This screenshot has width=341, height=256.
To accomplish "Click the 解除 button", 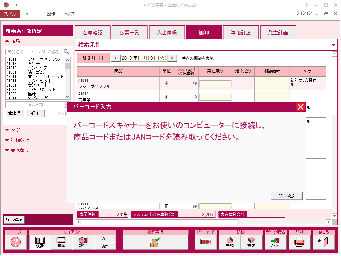I will (x=35, y=113).
